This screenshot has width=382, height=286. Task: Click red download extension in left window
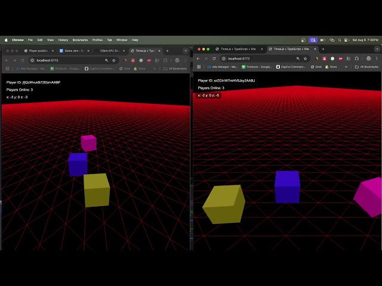(133, 60)
